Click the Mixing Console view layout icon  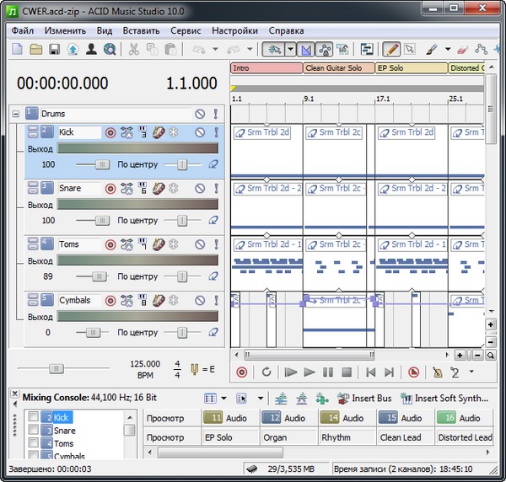click(x=210, y=399)
